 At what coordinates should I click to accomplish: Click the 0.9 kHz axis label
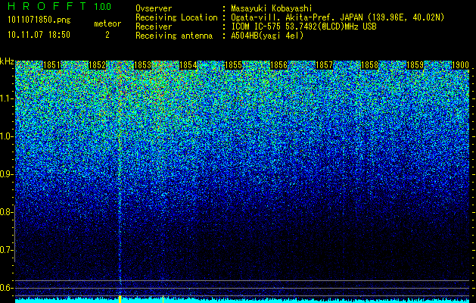(6, 174)
